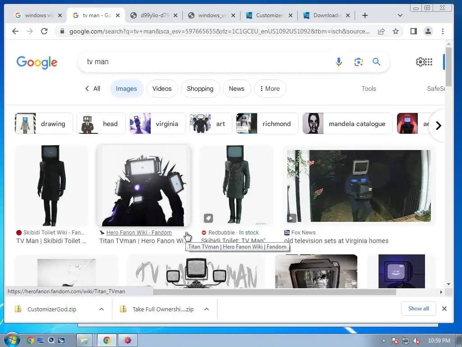Filter by the 'head' chip
The image size is (462, 347).
click(x=101, y=124)
